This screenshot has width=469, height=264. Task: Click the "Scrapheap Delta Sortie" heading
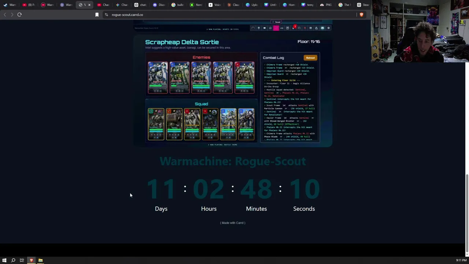click(x=182, y=42)
